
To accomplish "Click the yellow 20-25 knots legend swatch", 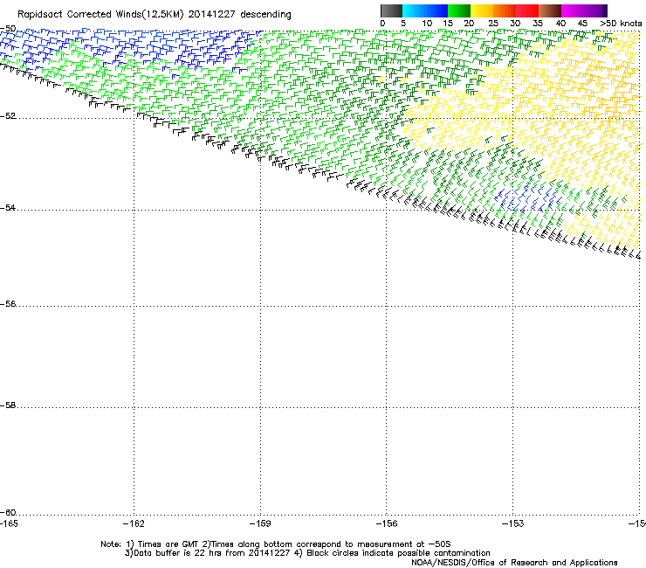I will (x=482, y=10).
